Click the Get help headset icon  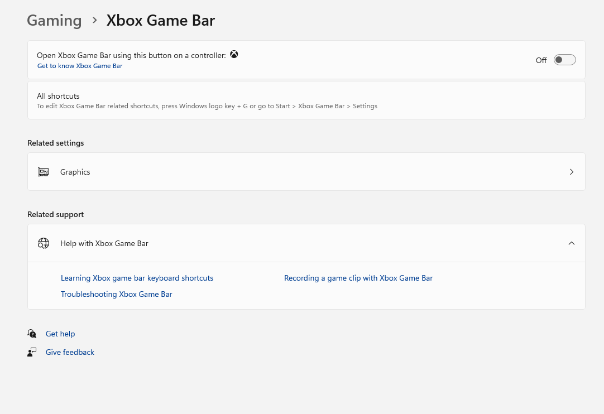pyautogui.click(x=32, y=334)
